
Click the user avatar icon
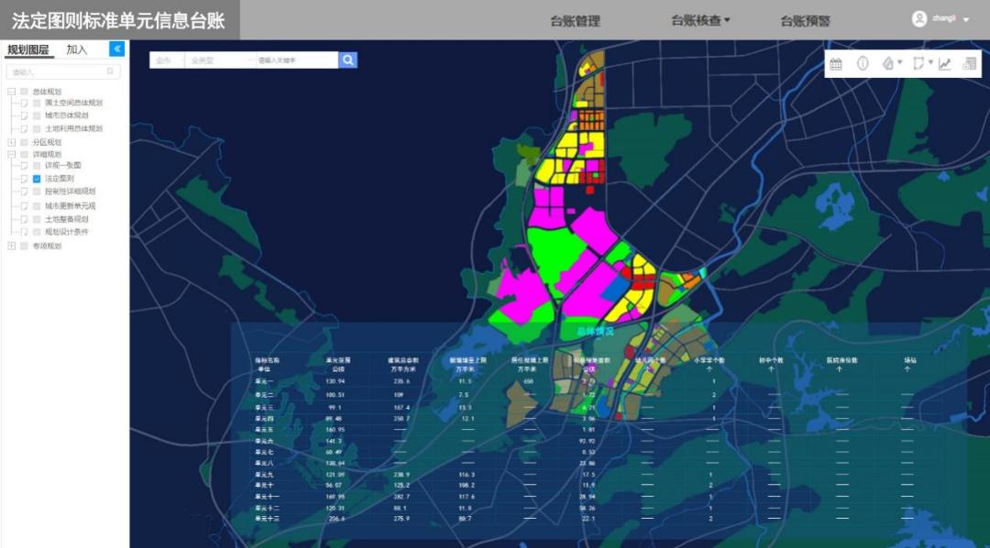point(919,19)
